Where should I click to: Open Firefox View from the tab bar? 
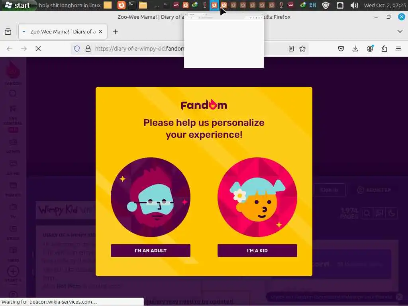8,31
